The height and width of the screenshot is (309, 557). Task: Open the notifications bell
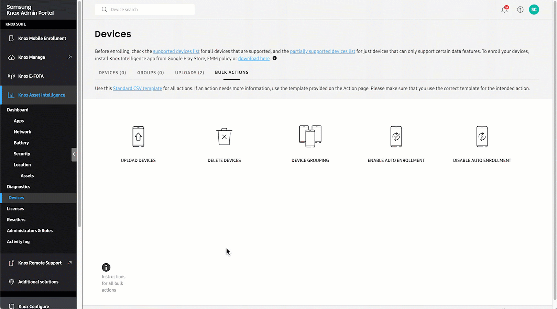(504, 10)
